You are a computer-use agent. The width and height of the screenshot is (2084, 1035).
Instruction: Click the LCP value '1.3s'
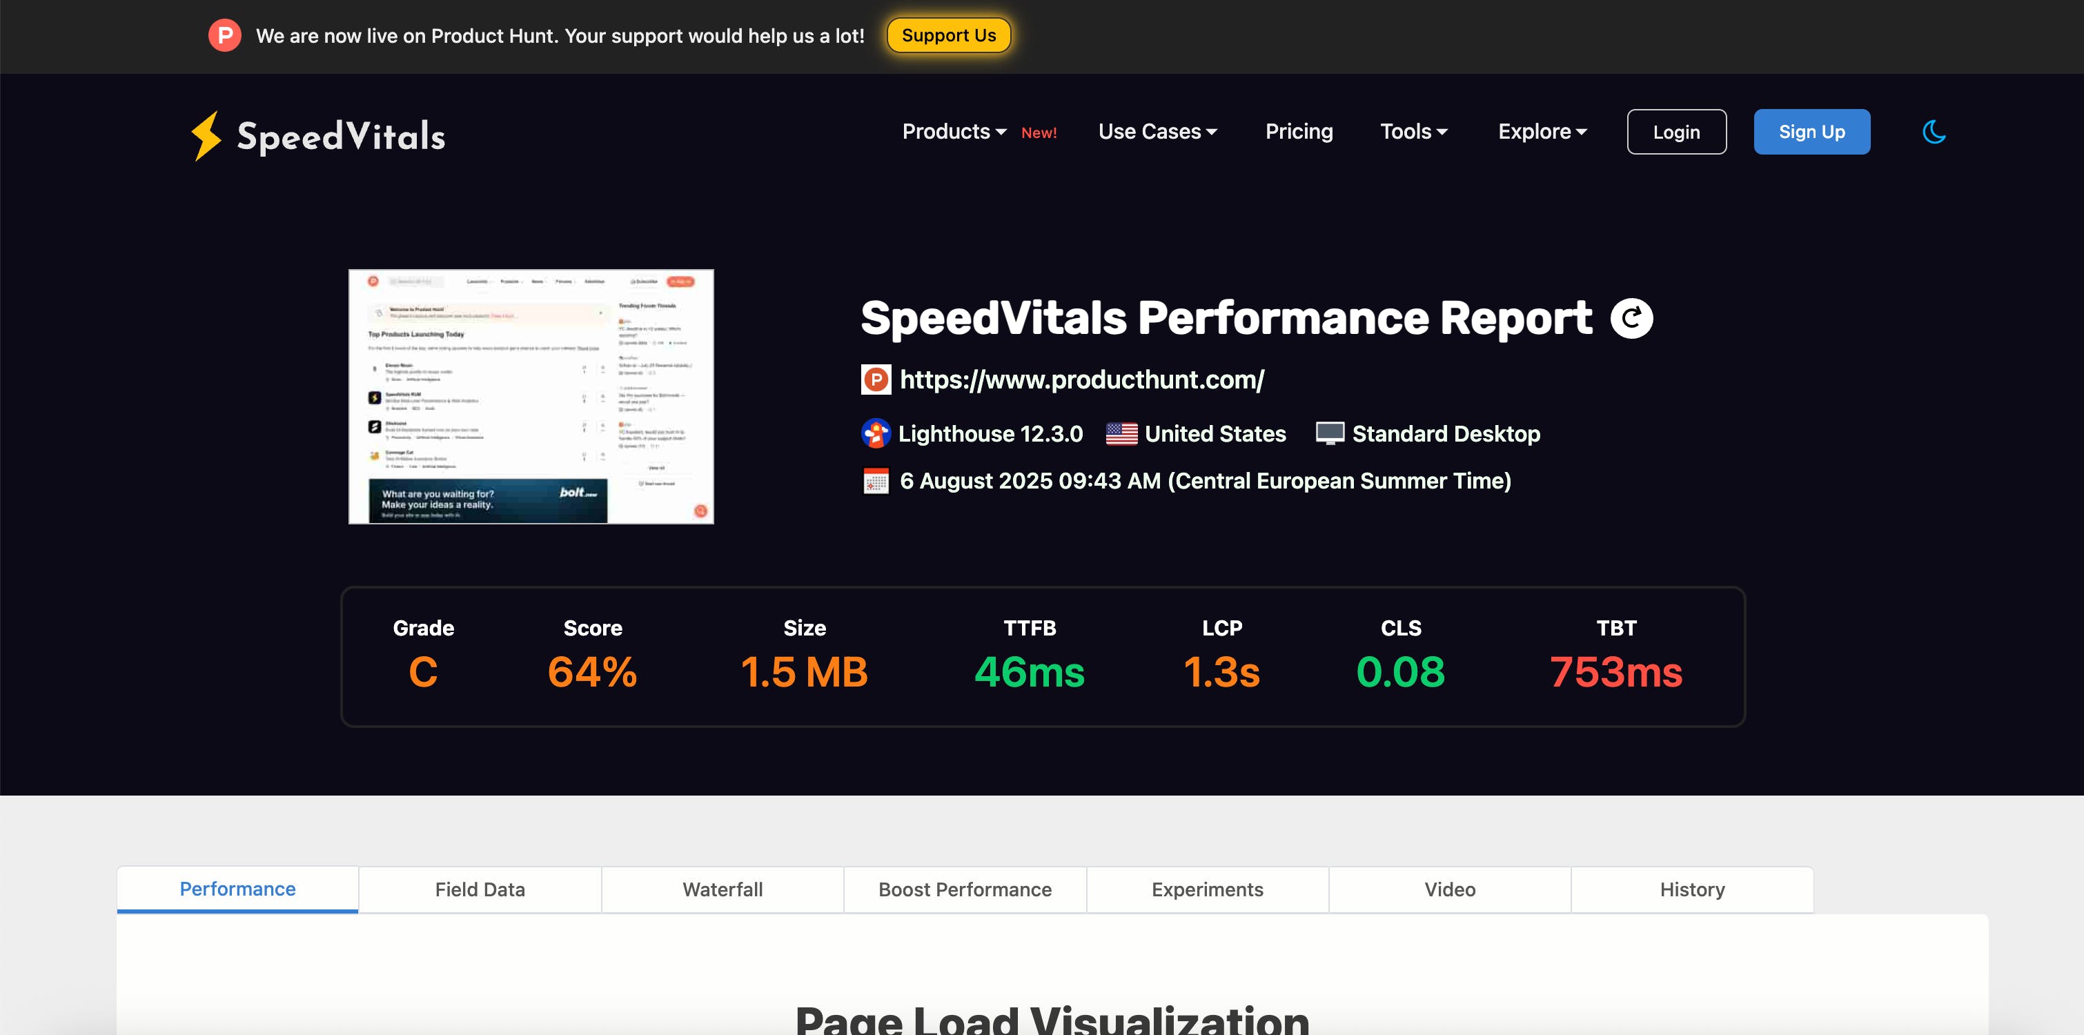[x=1221, y=671]
